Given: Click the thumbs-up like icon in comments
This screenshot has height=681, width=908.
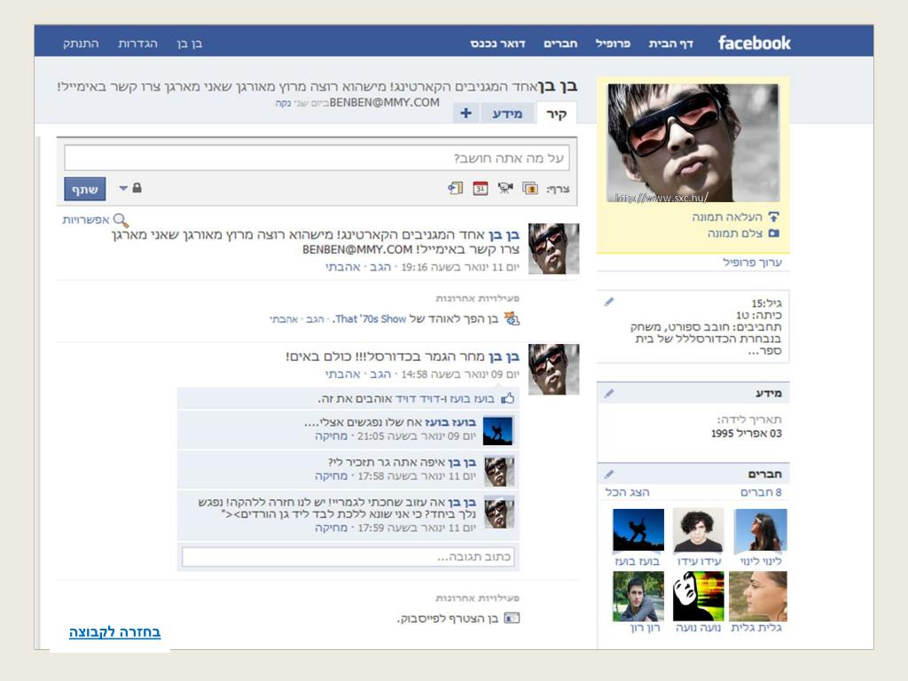Looking at the screenshot, I should point(508,398).
